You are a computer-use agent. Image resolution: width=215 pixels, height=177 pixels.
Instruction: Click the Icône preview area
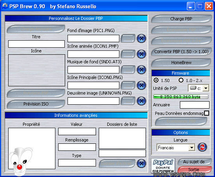pos(37,70)
